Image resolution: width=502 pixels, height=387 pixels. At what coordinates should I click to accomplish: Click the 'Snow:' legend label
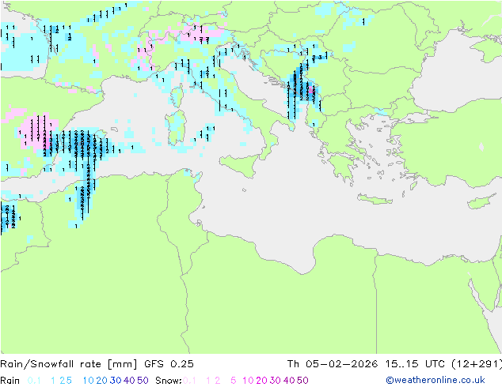[x=169, y=381]
